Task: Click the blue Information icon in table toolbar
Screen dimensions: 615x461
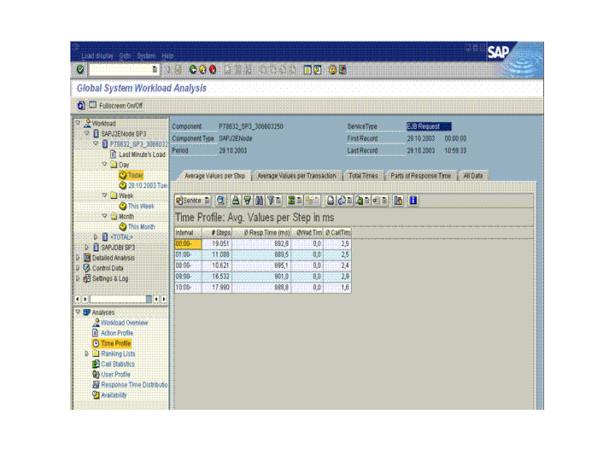Action: 413,200
